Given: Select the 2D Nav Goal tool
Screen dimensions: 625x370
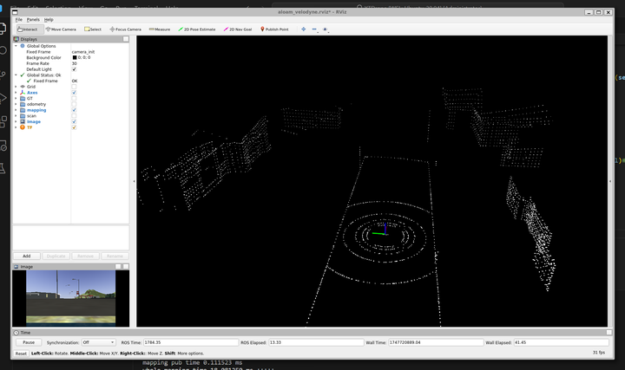Looking at the screenshot, I should pos(238,29).
